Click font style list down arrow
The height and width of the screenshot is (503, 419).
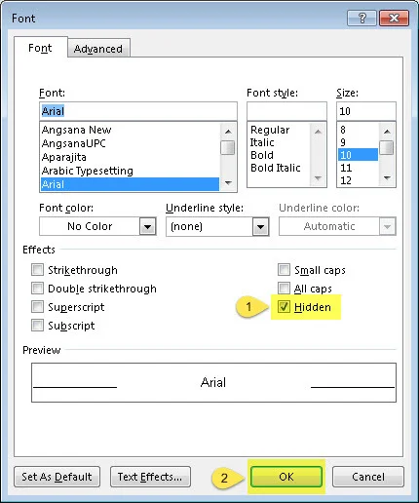(x=318, y=177)
